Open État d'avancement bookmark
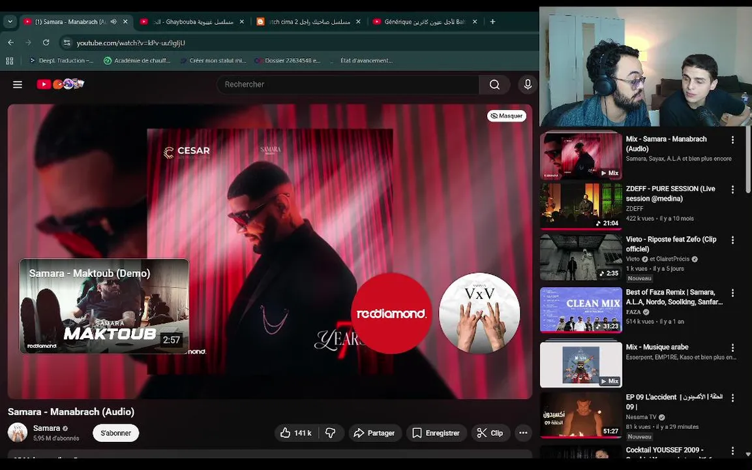The width and height of the screenshot is (752, 470). [362, 61]
